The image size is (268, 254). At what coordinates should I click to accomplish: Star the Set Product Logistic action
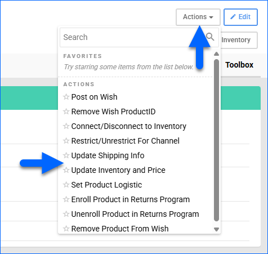point(66,185)
